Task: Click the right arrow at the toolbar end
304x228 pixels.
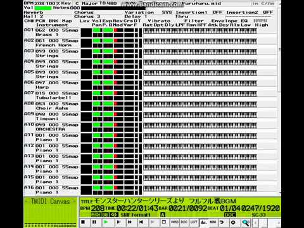Action: coord(278,222)
